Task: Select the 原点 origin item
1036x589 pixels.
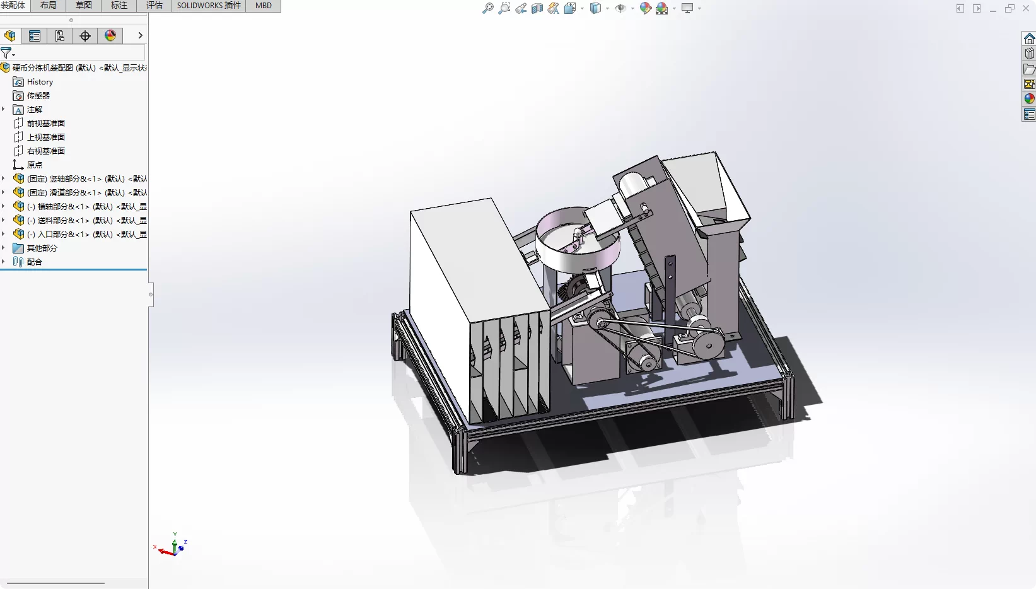Action: [x=28, y=165]
